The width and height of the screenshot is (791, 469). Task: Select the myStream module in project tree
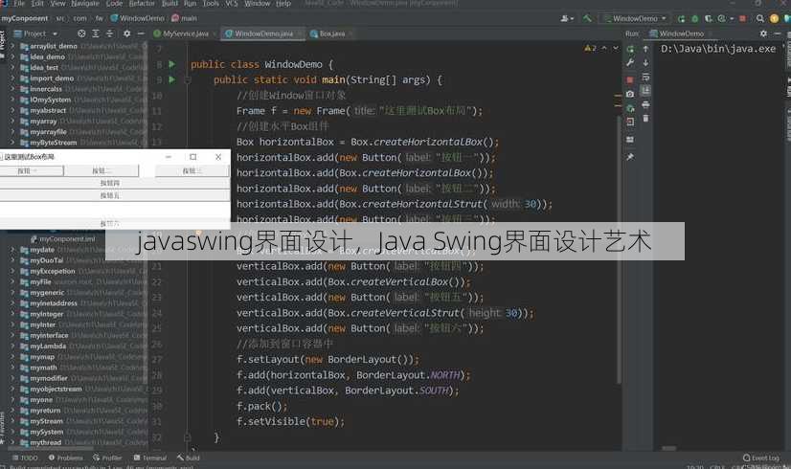[x=46, y=421]
